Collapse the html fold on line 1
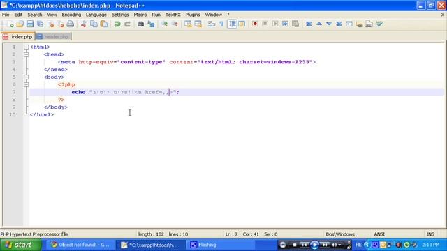 tap(27, 47)
